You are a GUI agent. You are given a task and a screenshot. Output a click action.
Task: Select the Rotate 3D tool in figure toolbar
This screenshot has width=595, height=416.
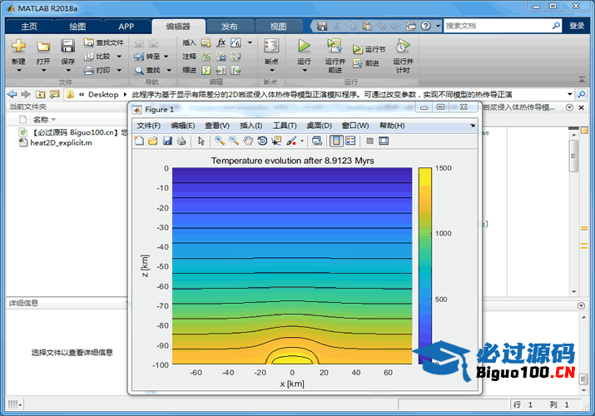(262, 141)
